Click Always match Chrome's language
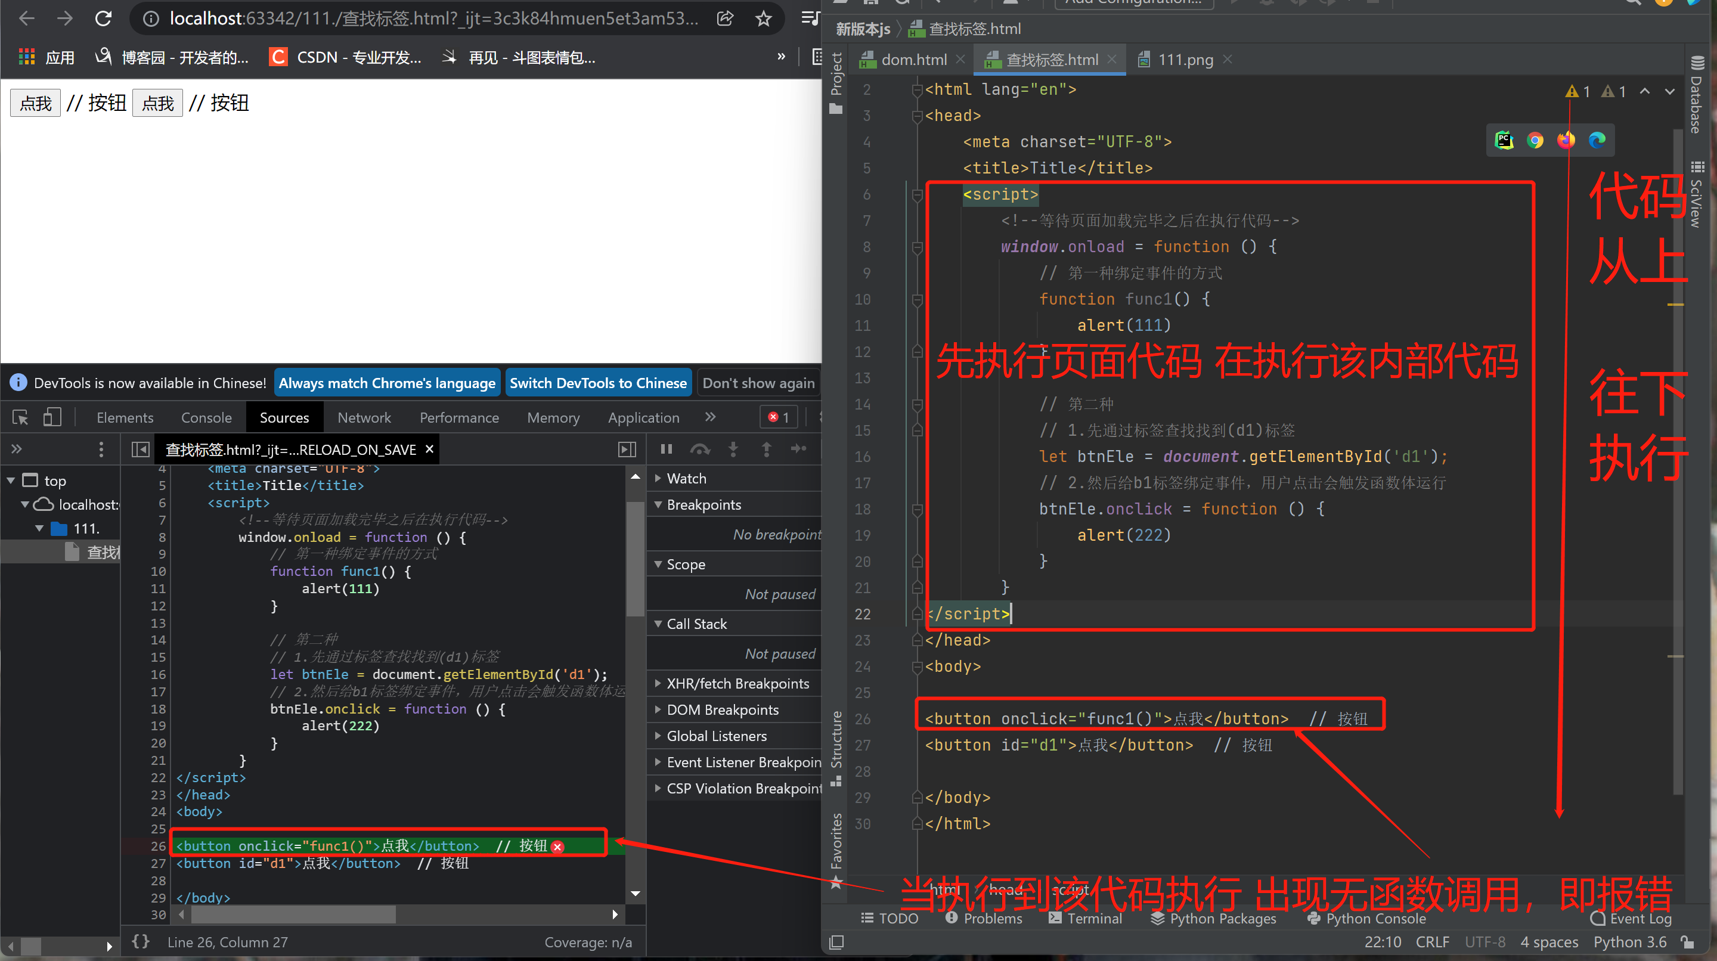The image size is (1717, 961). point(386,383)
